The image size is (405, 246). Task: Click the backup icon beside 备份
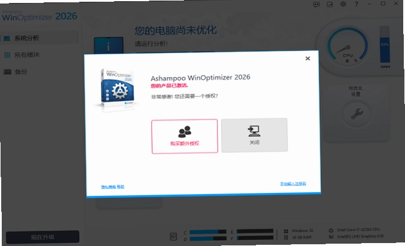pyautogui.click(x=8, y=72)
